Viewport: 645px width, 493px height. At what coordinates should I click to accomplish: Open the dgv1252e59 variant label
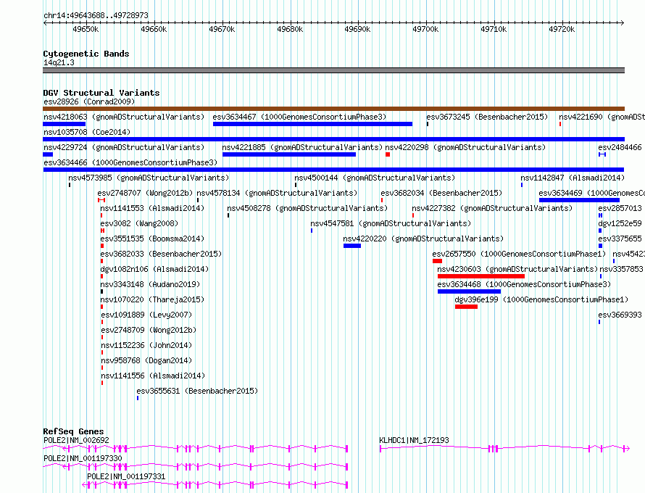[620, 223]
